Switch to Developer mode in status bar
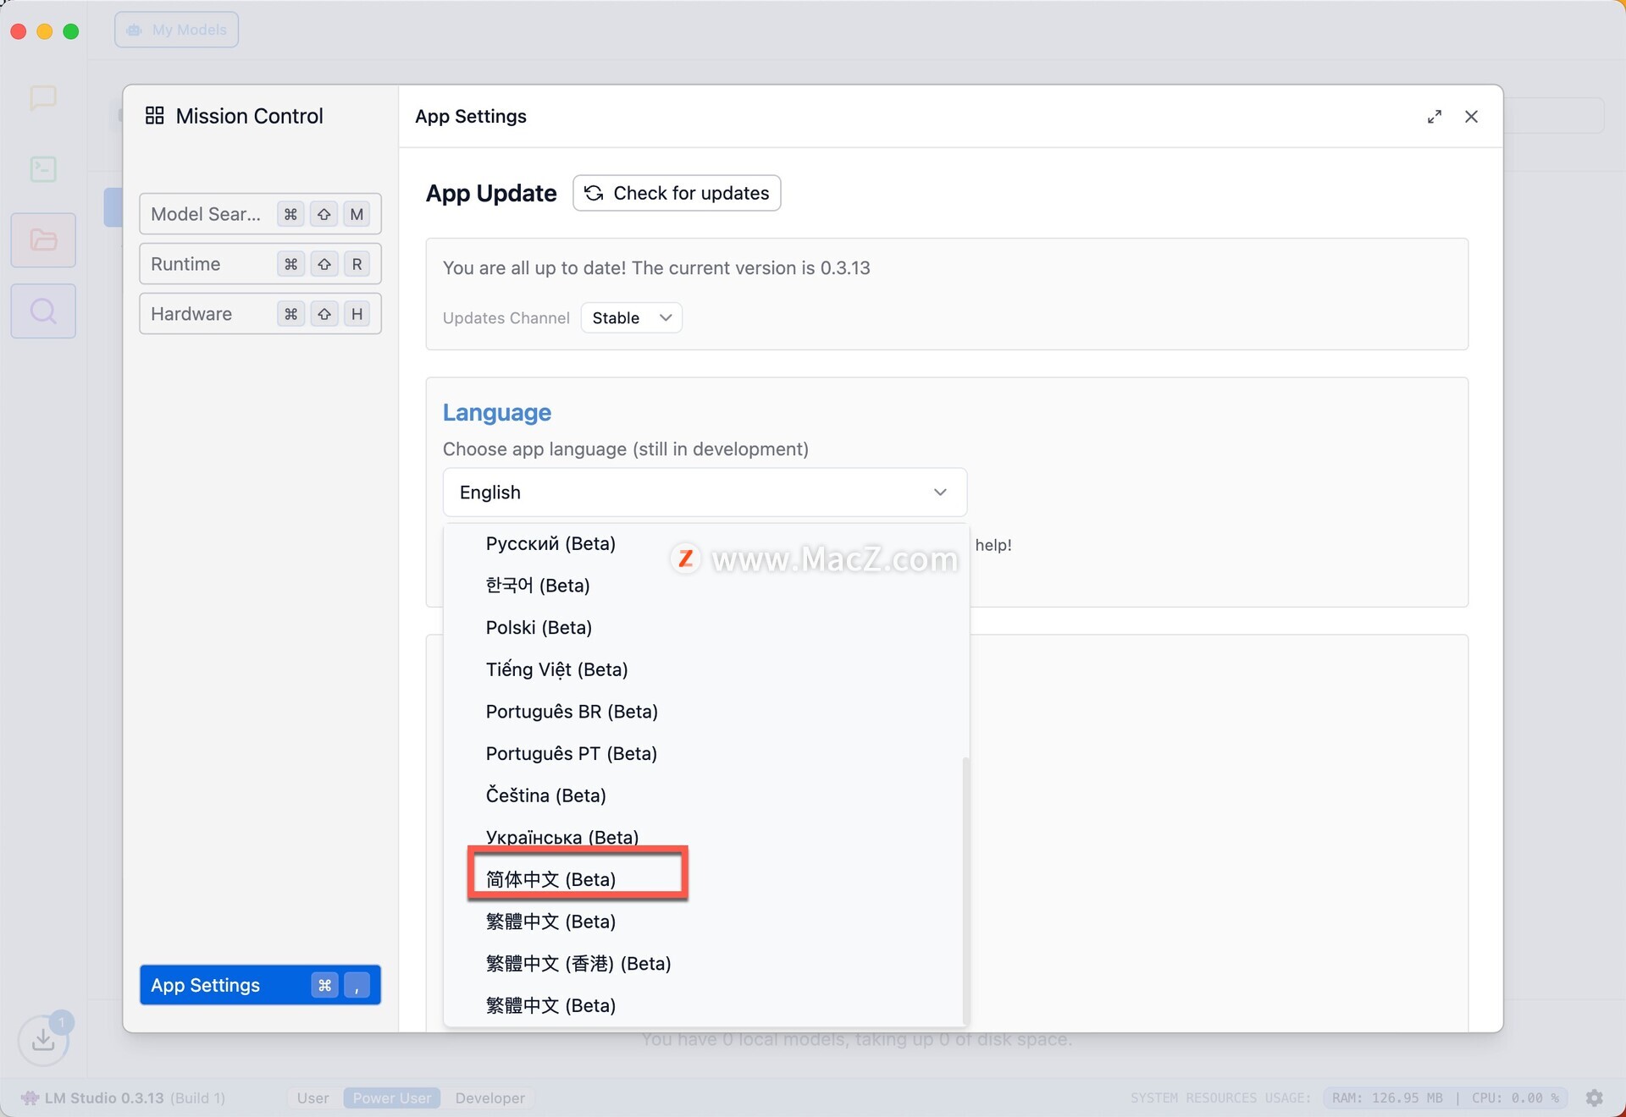This screenshot has width=1626, height=1117. coord(489,1098)
